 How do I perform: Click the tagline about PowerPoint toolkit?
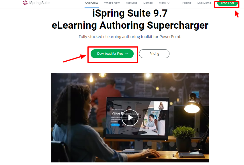(x=130, y=37)
